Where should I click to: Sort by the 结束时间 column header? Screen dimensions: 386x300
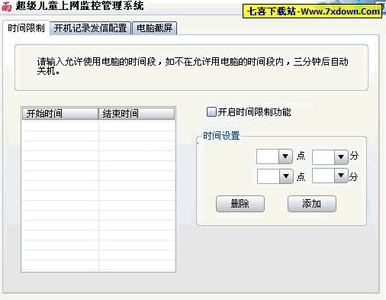[137, 114]
